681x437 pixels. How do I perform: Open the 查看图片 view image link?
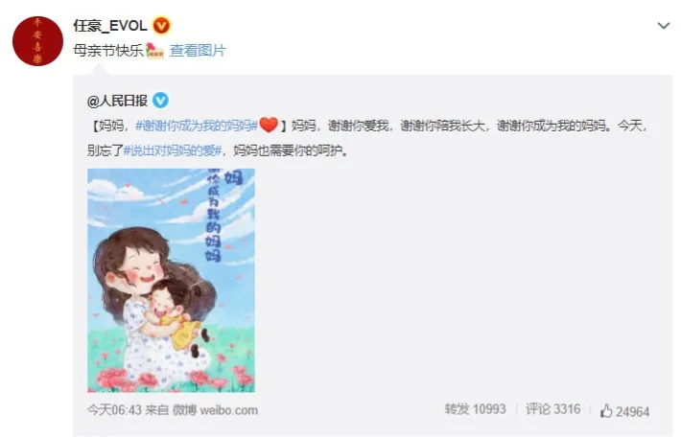[198, 51]
